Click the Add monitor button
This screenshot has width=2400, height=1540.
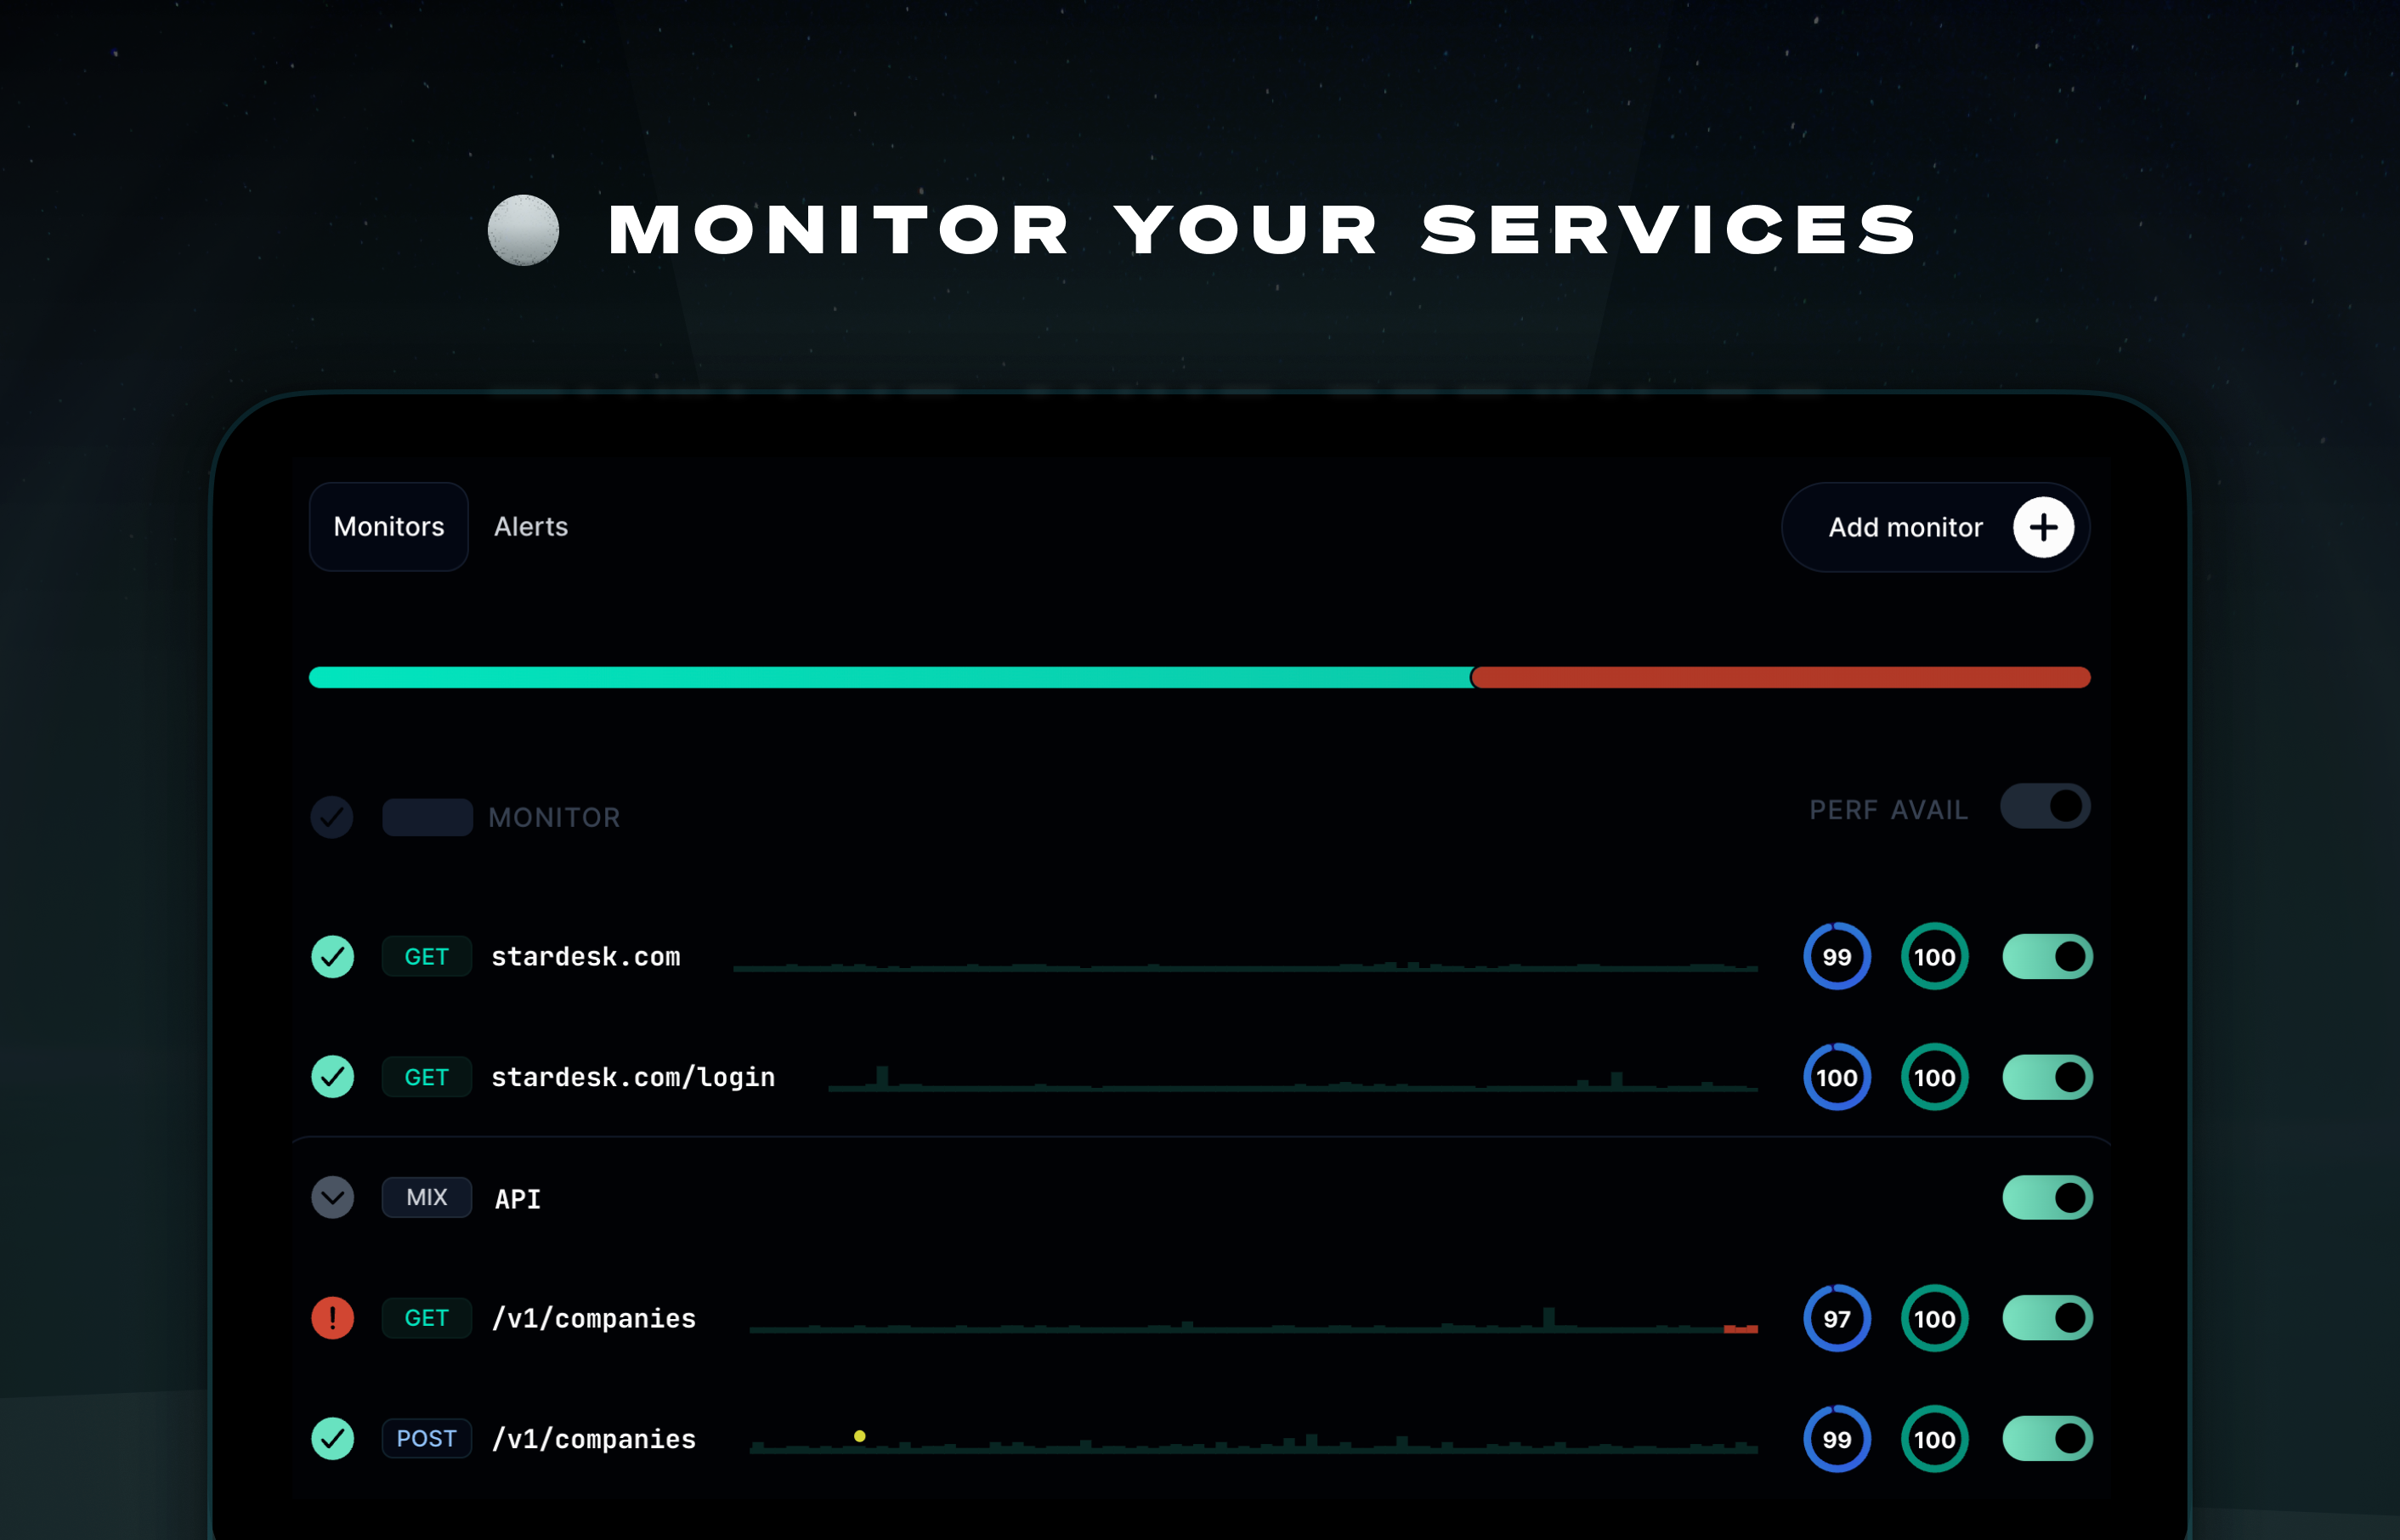pyautogui.click(x=1905, y=527)
